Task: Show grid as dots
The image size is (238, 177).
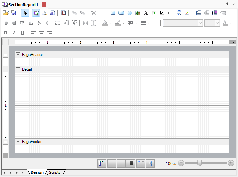Action: 121,163
